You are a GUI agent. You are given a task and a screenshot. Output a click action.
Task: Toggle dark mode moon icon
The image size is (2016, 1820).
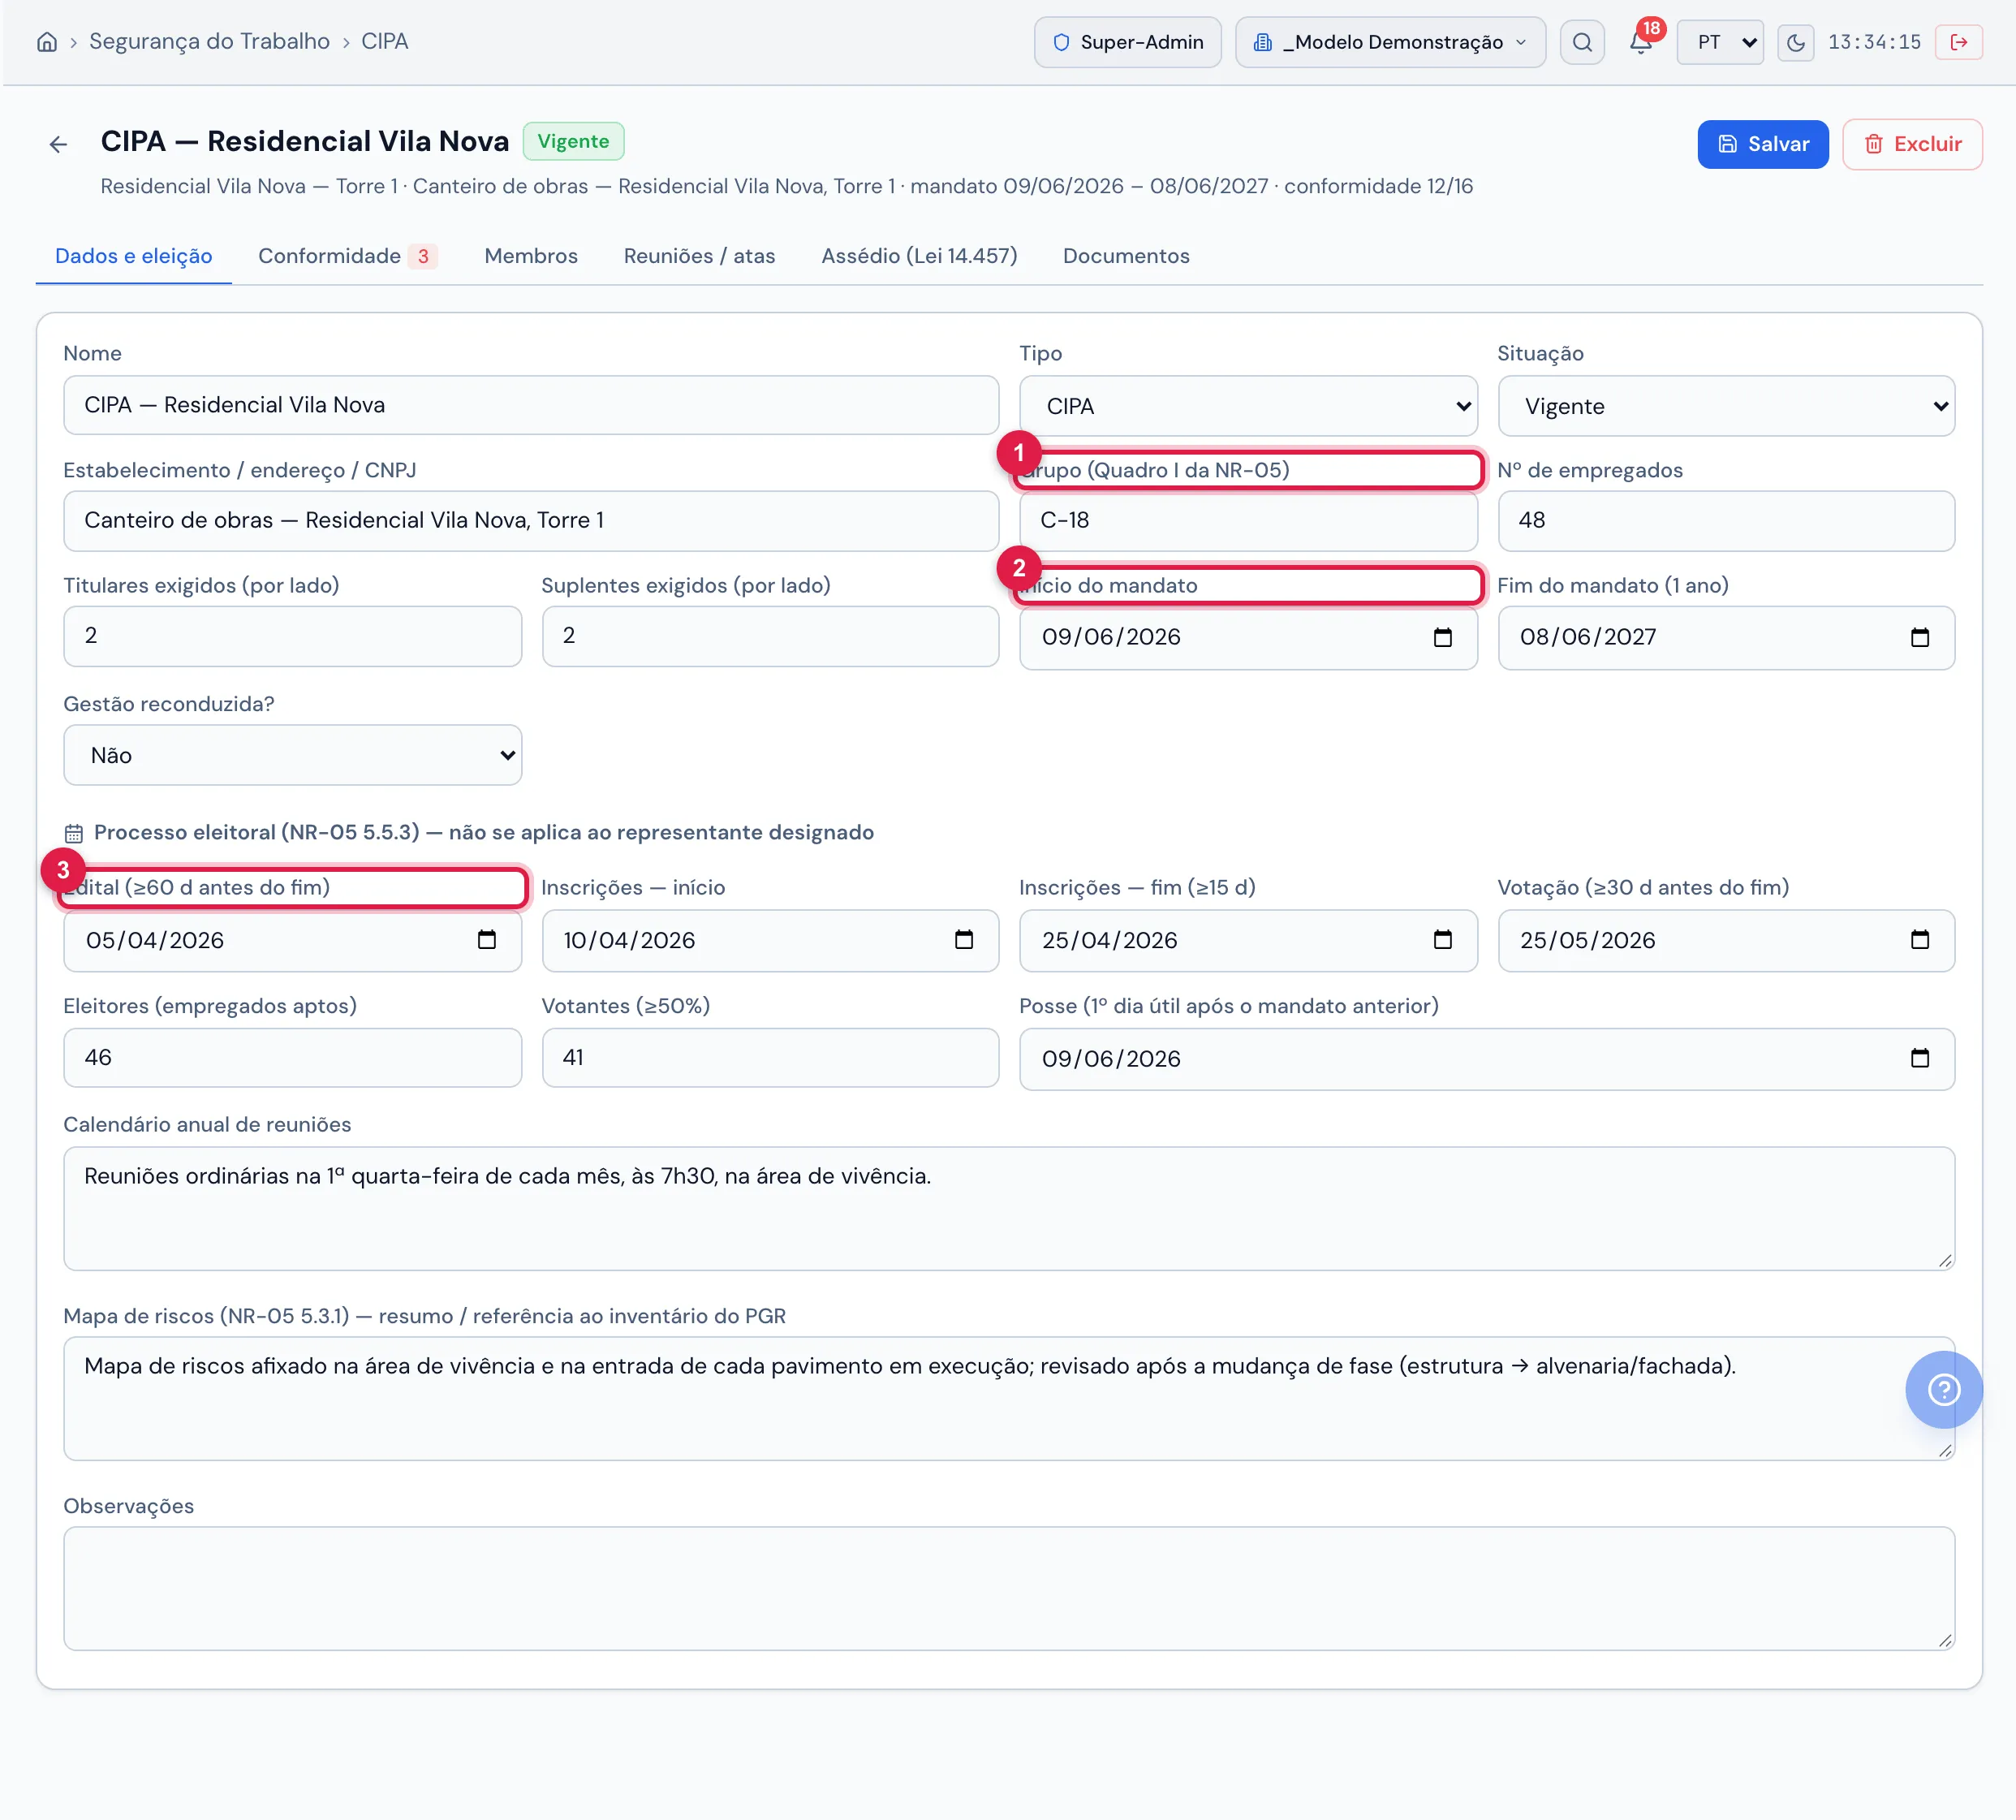pos(1795,42)
